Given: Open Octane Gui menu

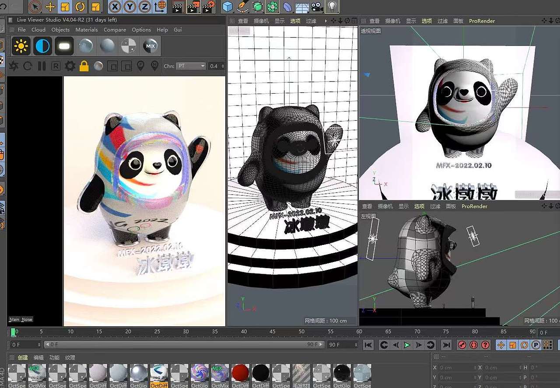Looking at the screenshot, I should point(178,30).
